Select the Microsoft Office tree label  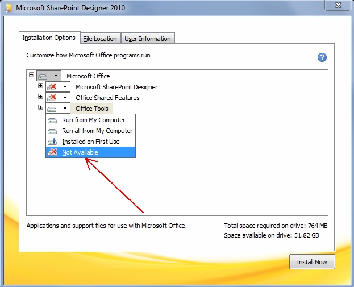(x=88, y=76)
